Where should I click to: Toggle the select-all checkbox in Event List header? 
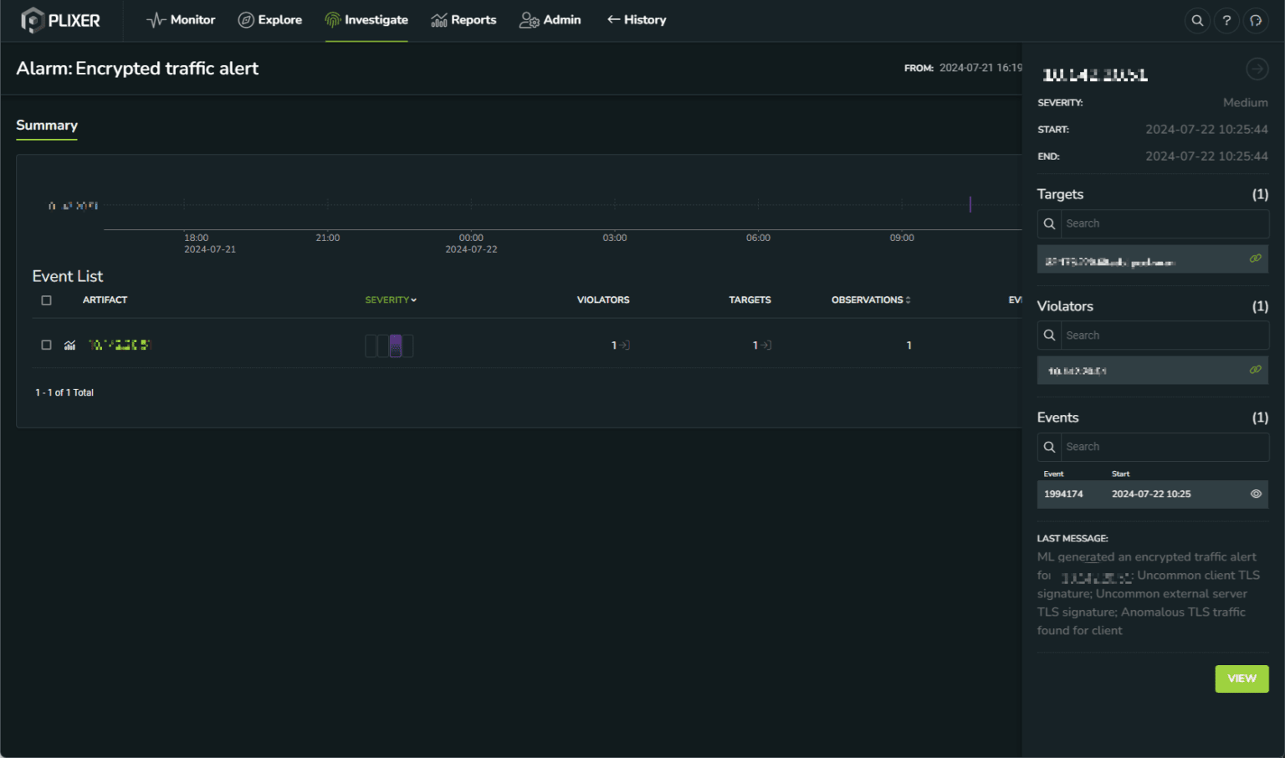pos(47,300)
